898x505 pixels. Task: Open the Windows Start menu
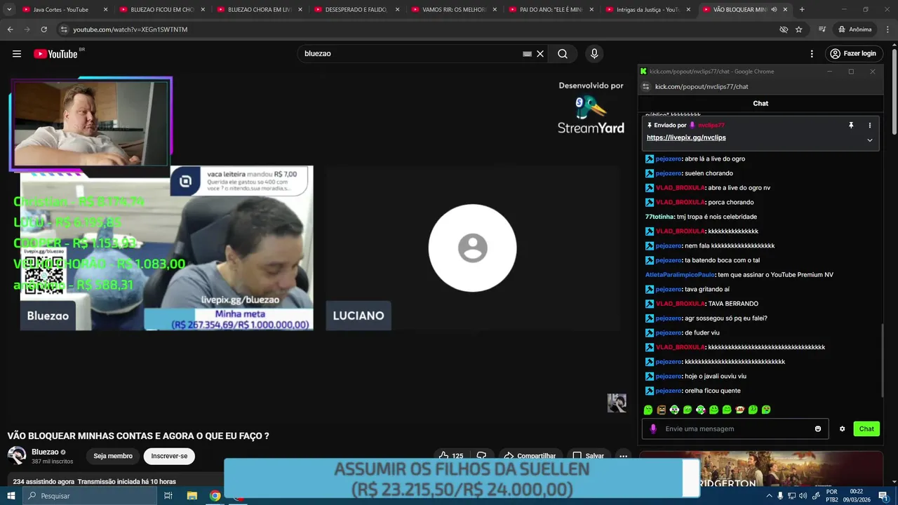coord(11,496)
